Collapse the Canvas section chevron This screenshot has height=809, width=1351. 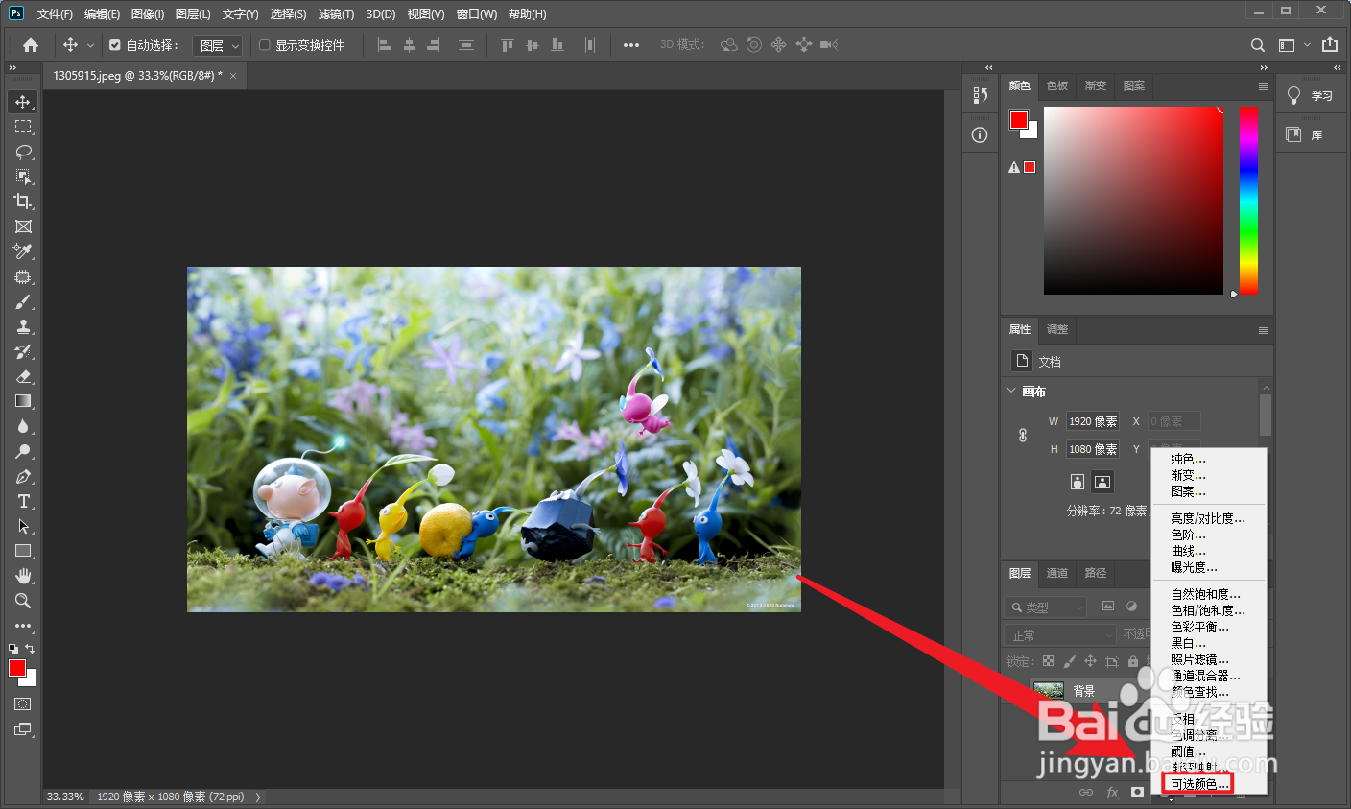[1011, 391]
